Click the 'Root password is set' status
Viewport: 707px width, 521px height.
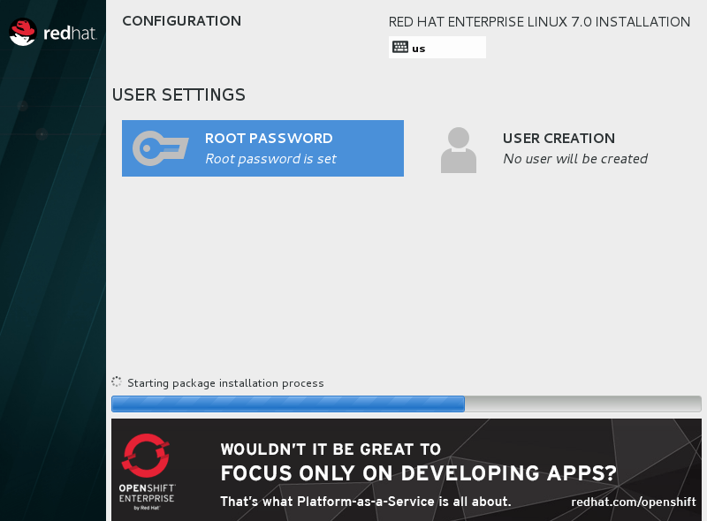pyautogui.click(x=270, y=159)
